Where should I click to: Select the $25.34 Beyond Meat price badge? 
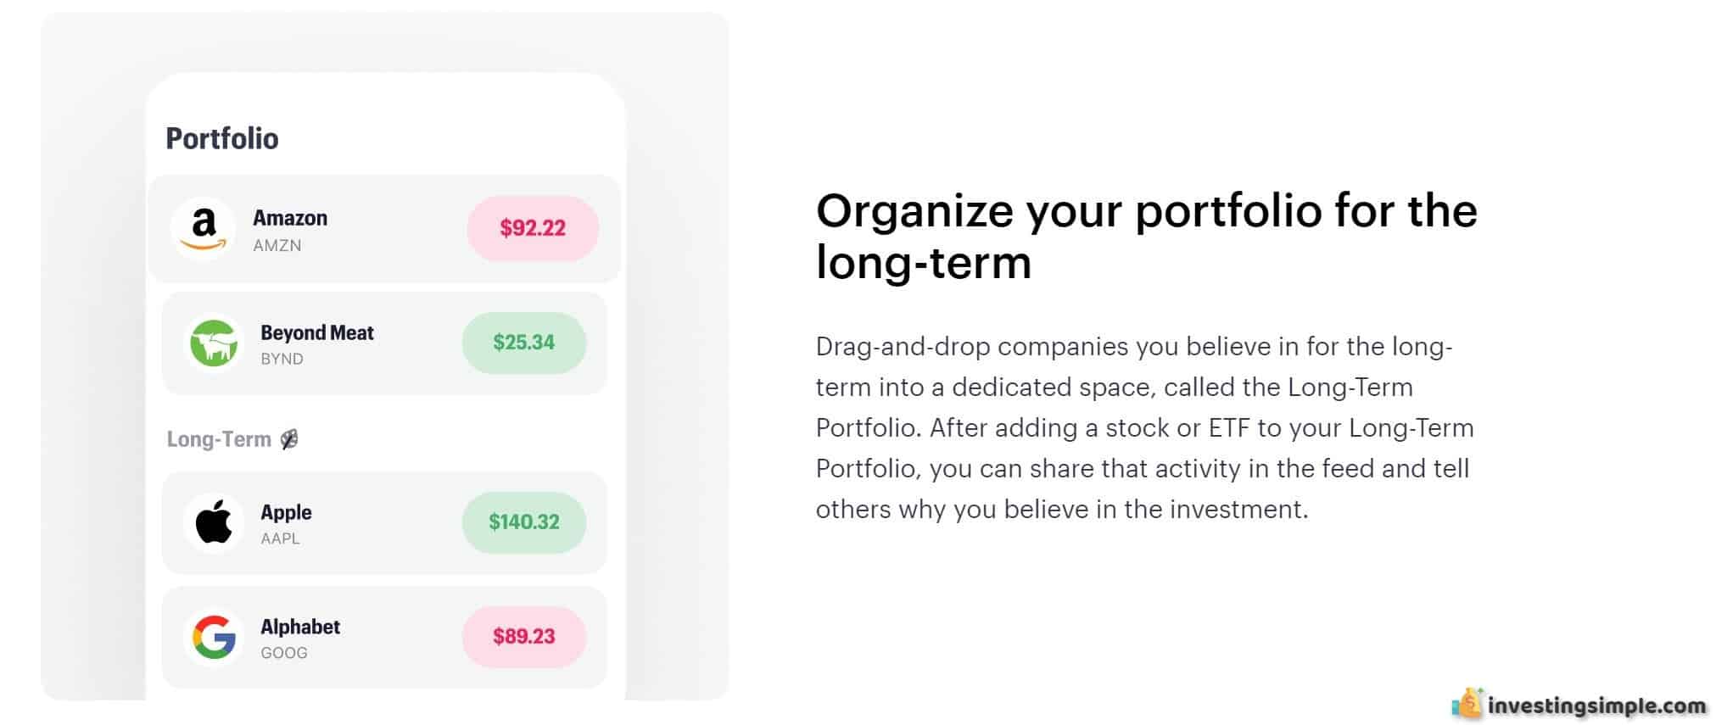coord(524,343)
